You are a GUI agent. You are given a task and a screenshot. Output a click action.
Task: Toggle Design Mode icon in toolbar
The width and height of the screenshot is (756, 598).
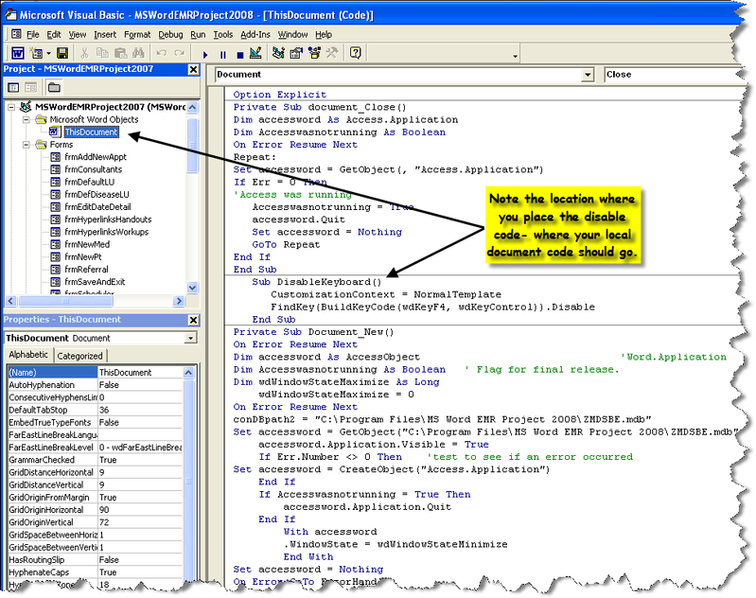click(x=255, y=54)
